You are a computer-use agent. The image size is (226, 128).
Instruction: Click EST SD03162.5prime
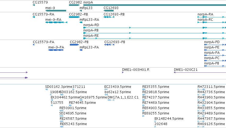(x=74, y=92)
